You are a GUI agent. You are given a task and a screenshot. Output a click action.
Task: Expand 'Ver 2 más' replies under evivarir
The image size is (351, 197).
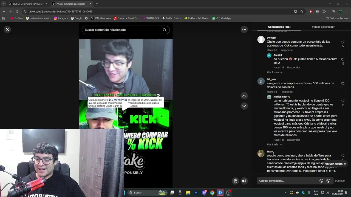[x=274, y=72]
